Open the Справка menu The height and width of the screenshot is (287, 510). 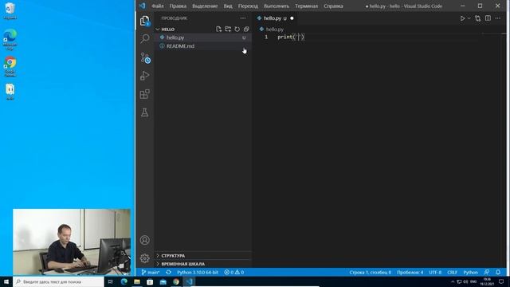click(x=333, y=6)
